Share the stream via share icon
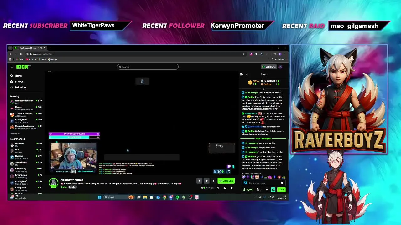Image resolution: width=401 pixels, height=225 pixels. [218, 188]
